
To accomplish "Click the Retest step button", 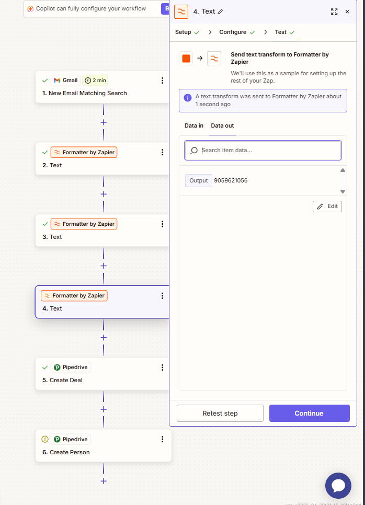I will pyautogui.click(x=220, y=413).
